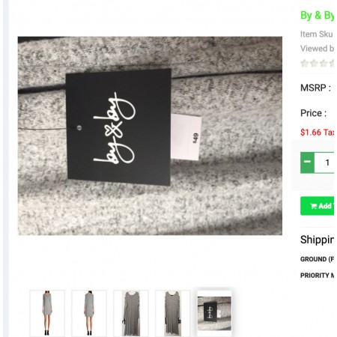Select fourth thumbnail of dress back on hanger
The height and width of the screenshot is (337, 337).
pos(173,313)
